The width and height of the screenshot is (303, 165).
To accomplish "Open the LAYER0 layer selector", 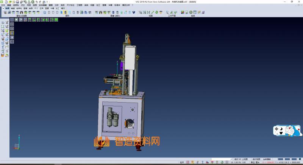I will point(267,159).
